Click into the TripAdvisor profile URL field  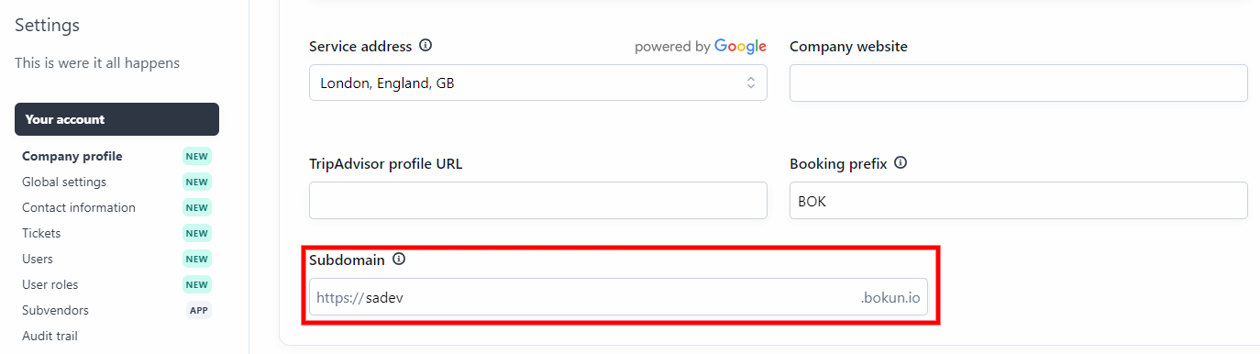click(538, 200)
